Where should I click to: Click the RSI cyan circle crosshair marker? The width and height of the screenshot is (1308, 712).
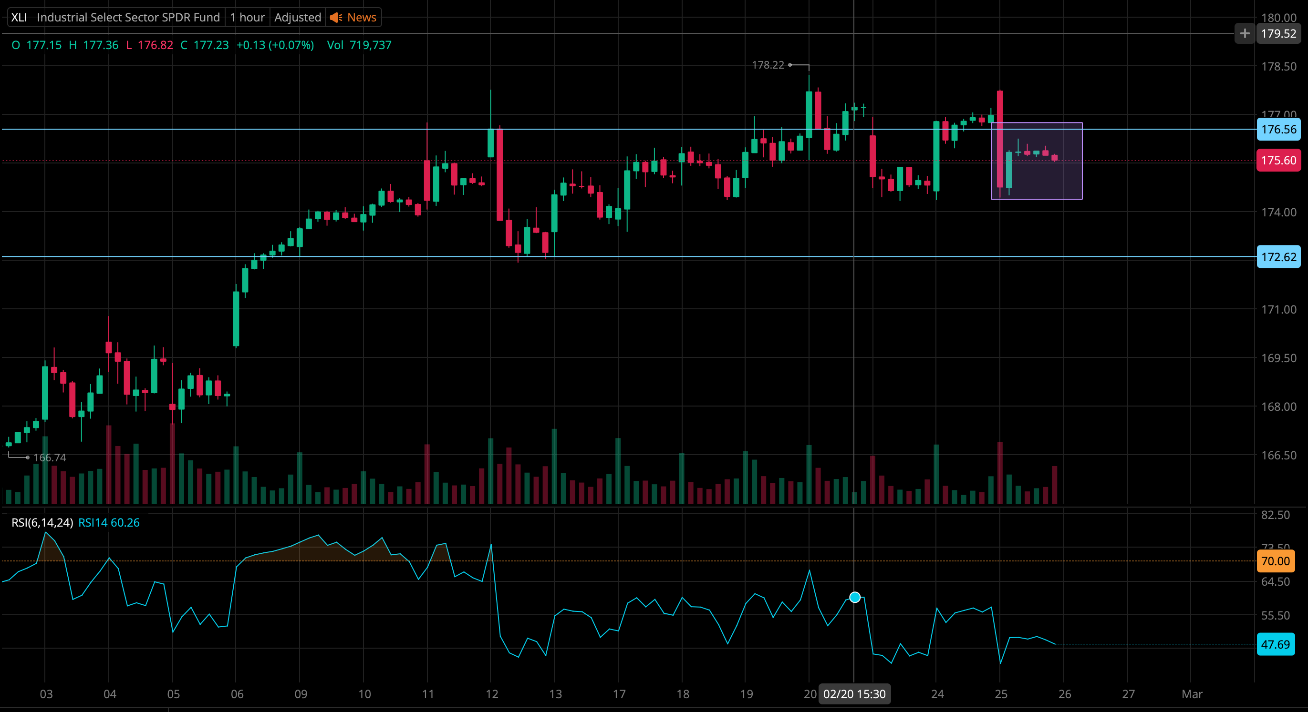(854, 598)
